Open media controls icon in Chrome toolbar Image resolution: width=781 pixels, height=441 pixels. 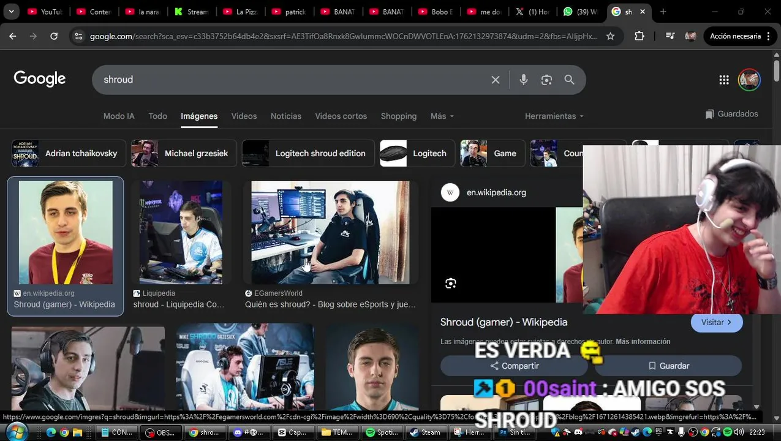[x=670, y=36]
